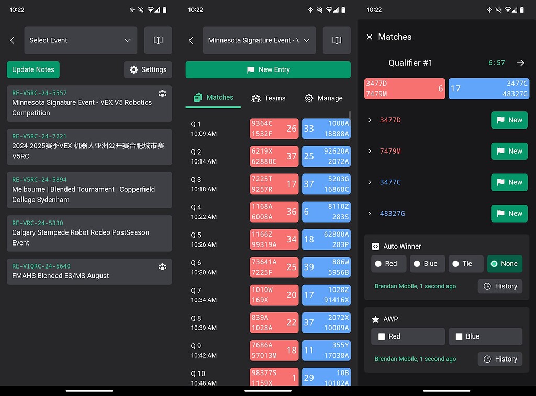Tap the New flag button for team 3477C
536x396 pixels.
pyautogui.click(x=509, y=182)
